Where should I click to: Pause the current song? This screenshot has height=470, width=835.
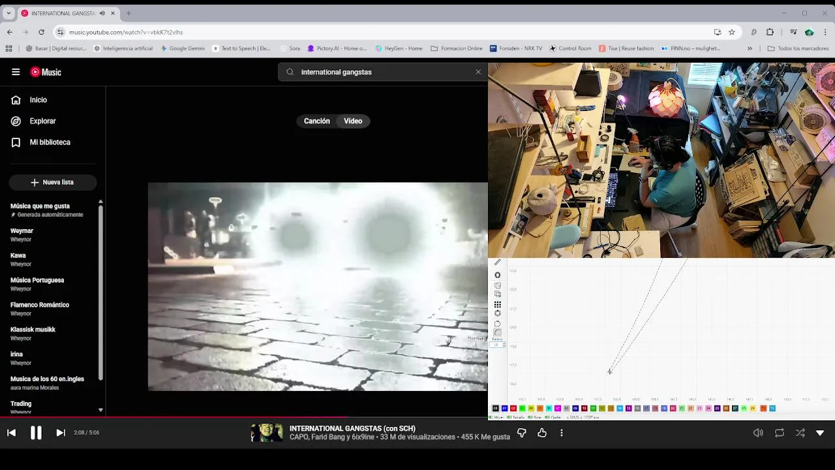point(36,432)
